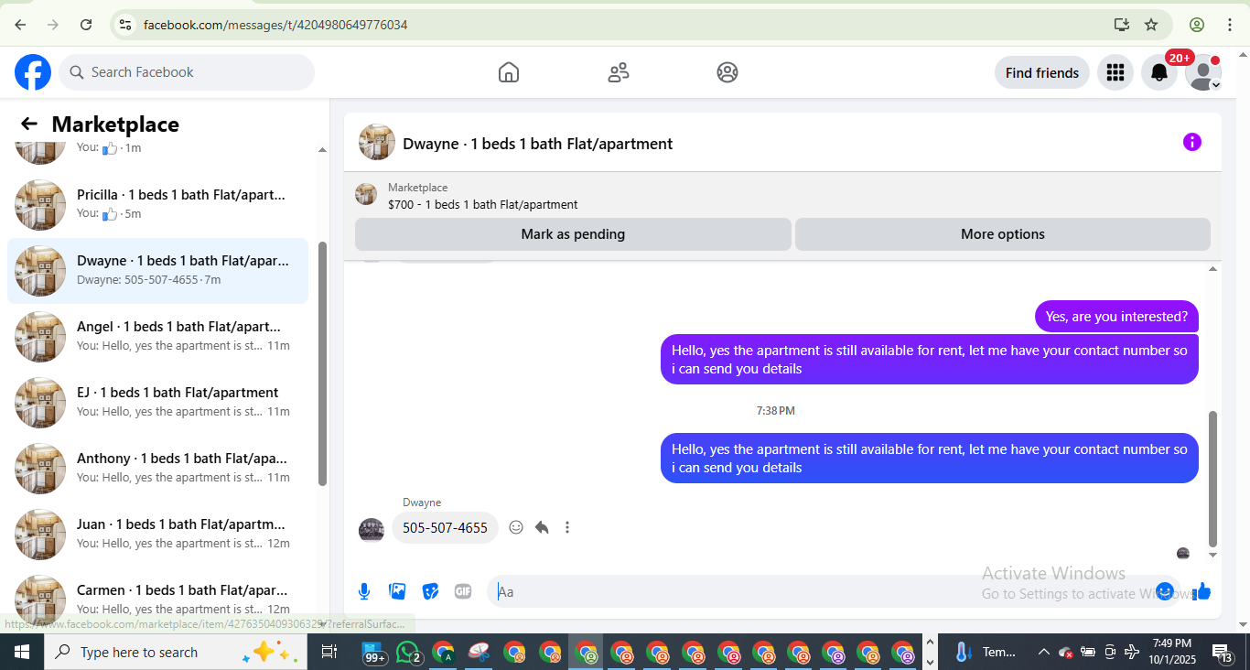
Task: Open the Facebook Home icon
Action: pyautogui.click(x=509, y=72)
